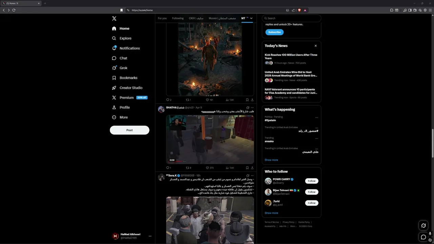
Task: Open more options for #Epstein trend
Action: point(317,117)
